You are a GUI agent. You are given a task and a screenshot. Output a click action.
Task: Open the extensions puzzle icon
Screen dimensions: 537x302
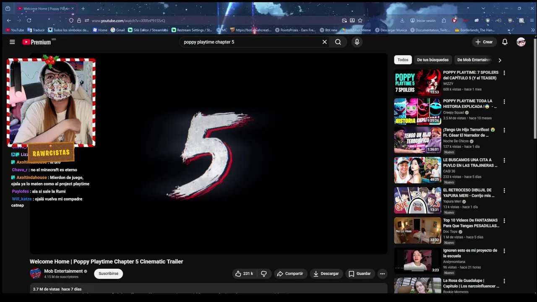(444, 20)
